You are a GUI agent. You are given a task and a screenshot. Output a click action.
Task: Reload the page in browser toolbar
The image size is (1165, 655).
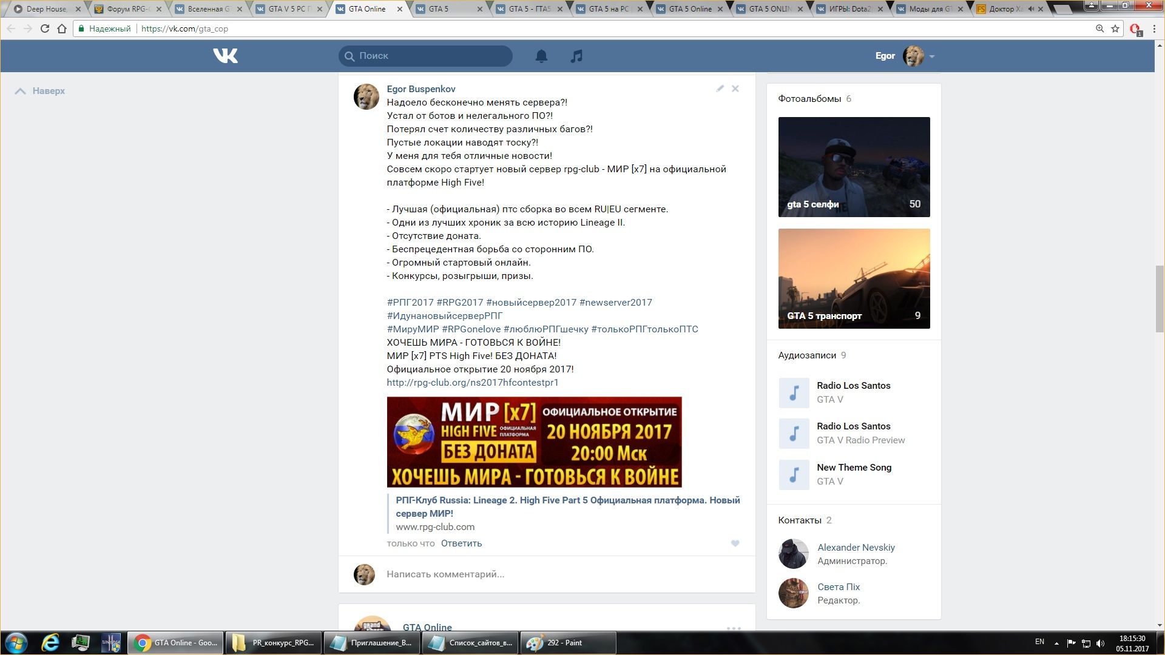(44, 29)
